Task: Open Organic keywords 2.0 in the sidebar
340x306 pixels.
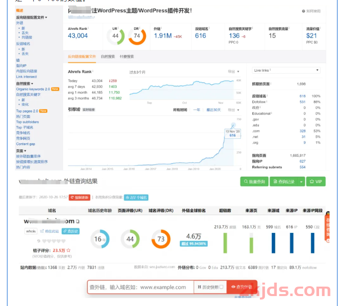Action: click(33, 89)
